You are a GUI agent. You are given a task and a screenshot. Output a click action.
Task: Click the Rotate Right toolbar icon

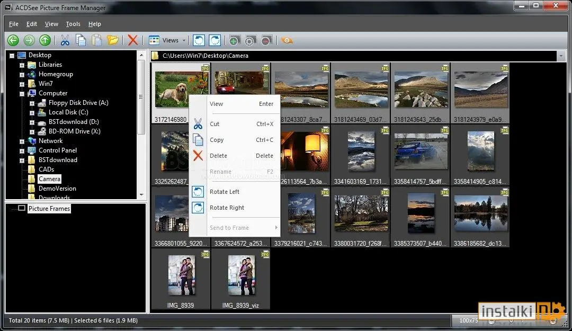coord(215,40)
